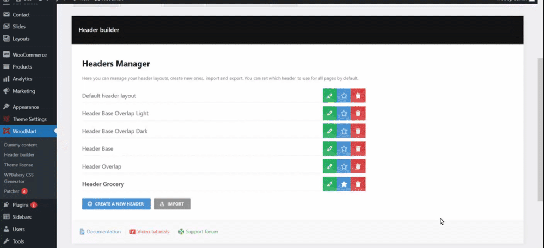Click the Header Grocery layout name
Viewport: 544px width, 248px height.
[103, 184]
